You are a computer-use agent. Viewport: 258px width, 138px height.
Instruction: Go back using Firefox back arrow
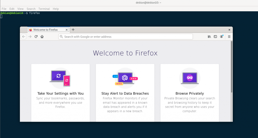pos(24,37)
